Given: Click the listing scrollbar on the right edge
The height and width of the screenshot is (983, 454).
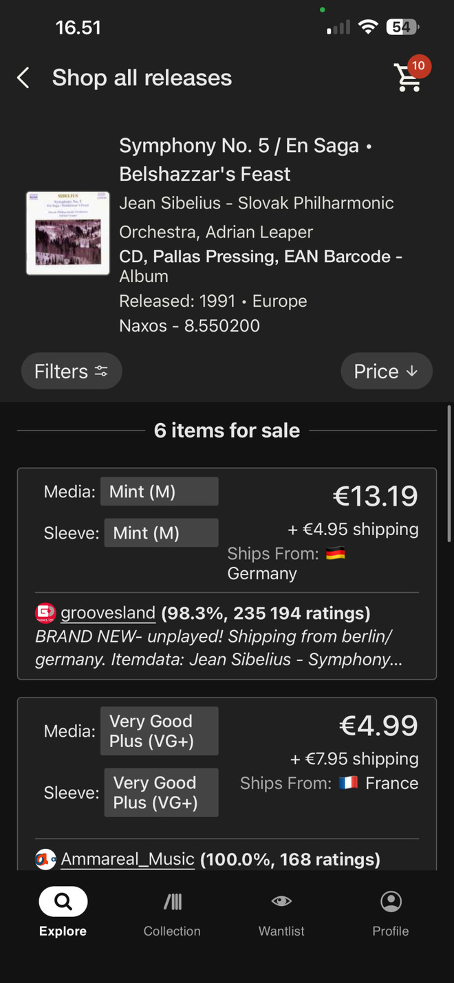Looking at the screenshot, I should [x=449, y=475].
